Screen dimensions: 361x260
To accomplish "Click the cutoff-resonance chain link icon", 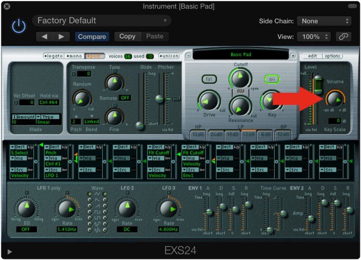I will (x=241, y=91).
